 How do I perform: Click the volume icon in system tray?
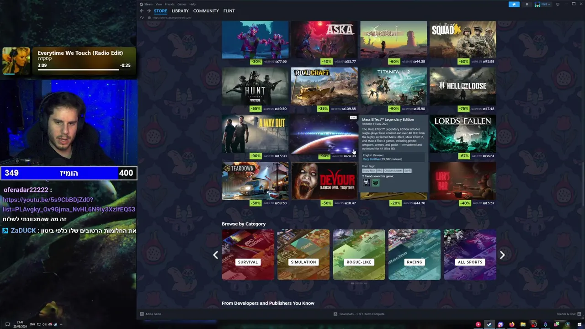coord(44,324)
